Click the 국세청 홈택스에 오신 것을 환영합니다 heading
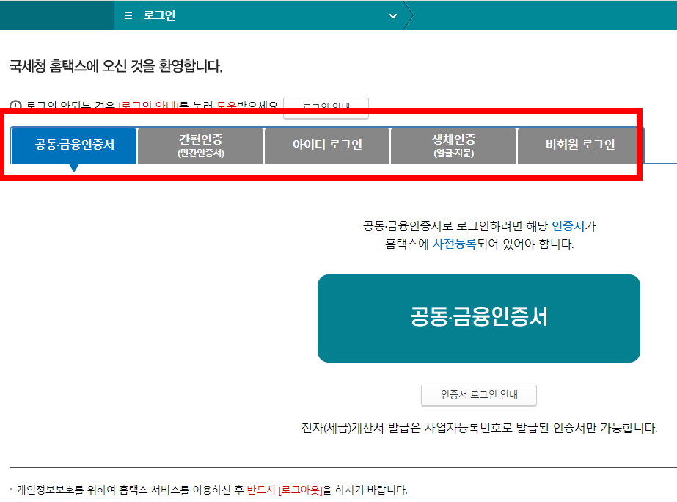This screenshot has width=677, height=502. pos(116,66)
